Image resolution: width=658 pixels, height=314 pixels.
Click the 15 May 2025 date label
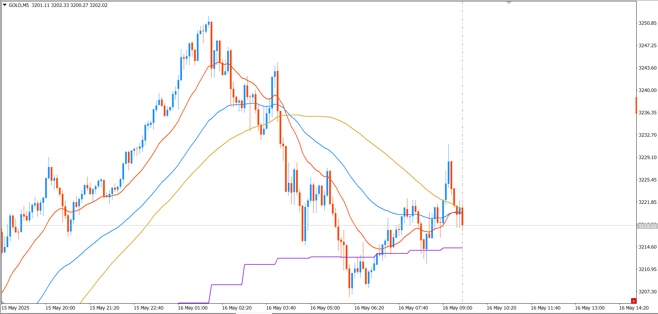coord(16,308)
